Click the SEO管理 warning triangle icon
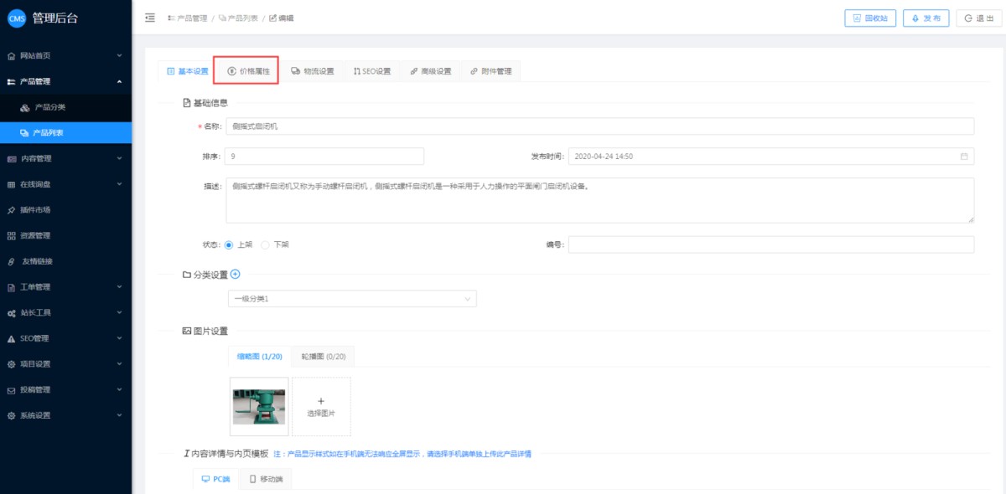Image resolution: width=1006 pixels, height=494 pixels. (x=11, y=338)
